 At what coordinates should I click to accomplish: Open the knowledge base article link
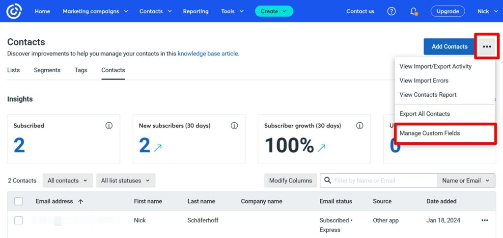[208, 53]
